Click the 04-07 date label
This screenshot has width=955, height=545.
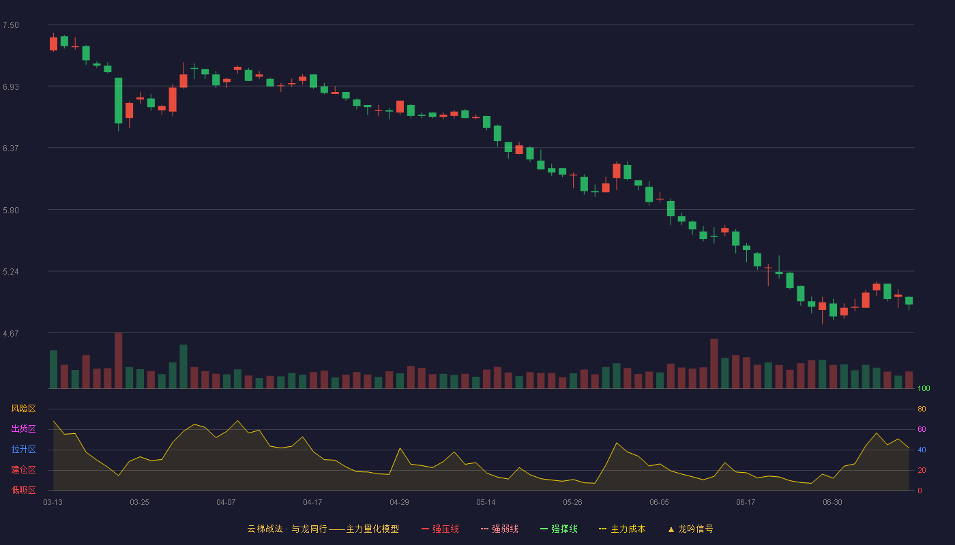coord(226,502)
